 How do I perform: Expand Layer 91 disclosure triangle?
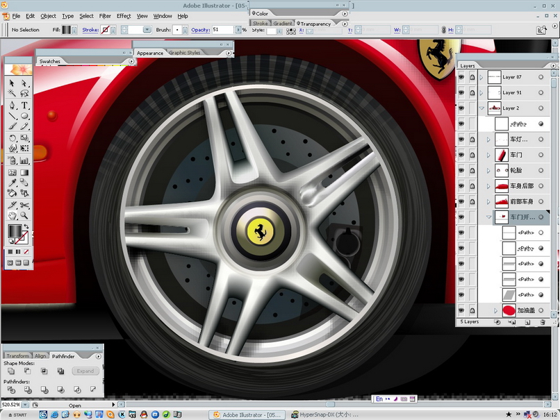[x=481, y=93]
